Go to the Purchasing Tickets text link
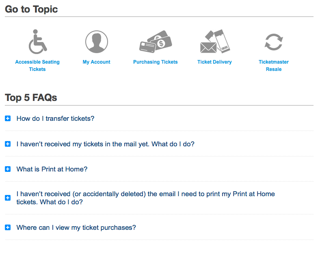This screenshot has height=259, width=320. pos(156,62)
